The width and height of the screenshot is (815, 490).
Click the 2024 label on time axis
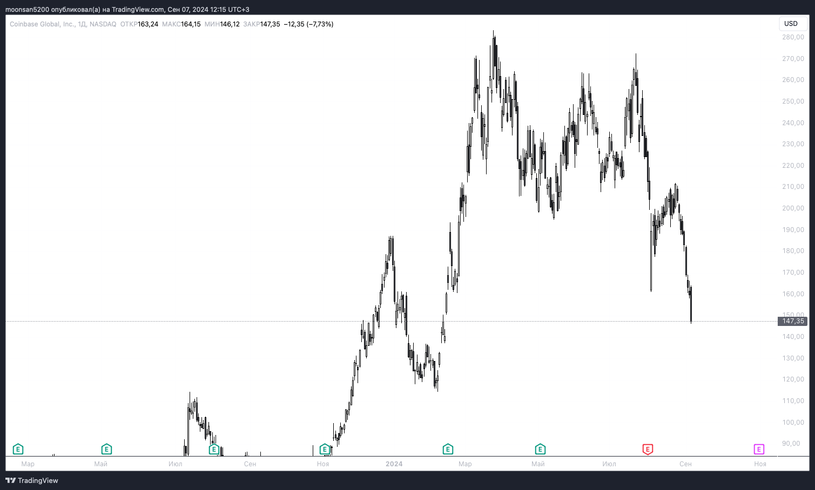(x=394, y=464)
